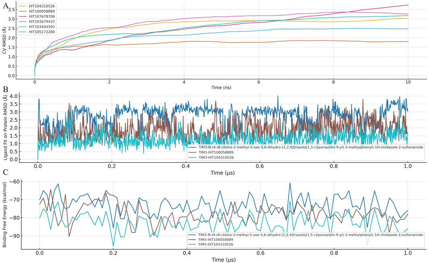Click 'Ligand Fit on Protein RMSD (Å)' axis label

click(5, 127)
